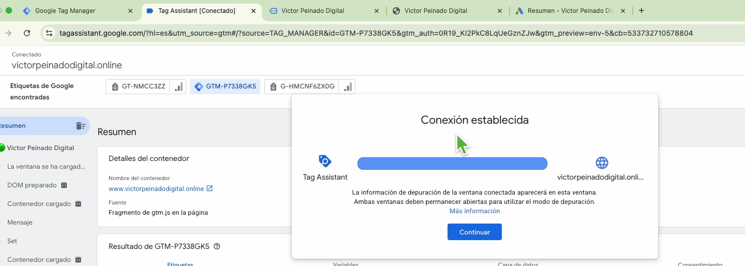Screen dimensions: 745x266
Task: Go forward with the browser arrow
Action: tap(8, 33)
